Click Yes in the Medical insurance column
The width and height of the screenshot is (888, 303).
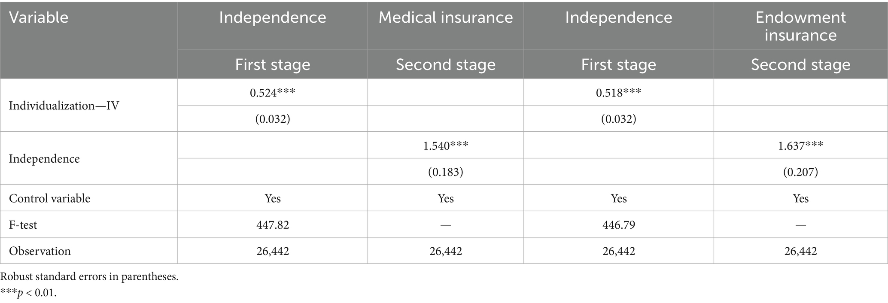pyautogui.click(x=446, y=198)
